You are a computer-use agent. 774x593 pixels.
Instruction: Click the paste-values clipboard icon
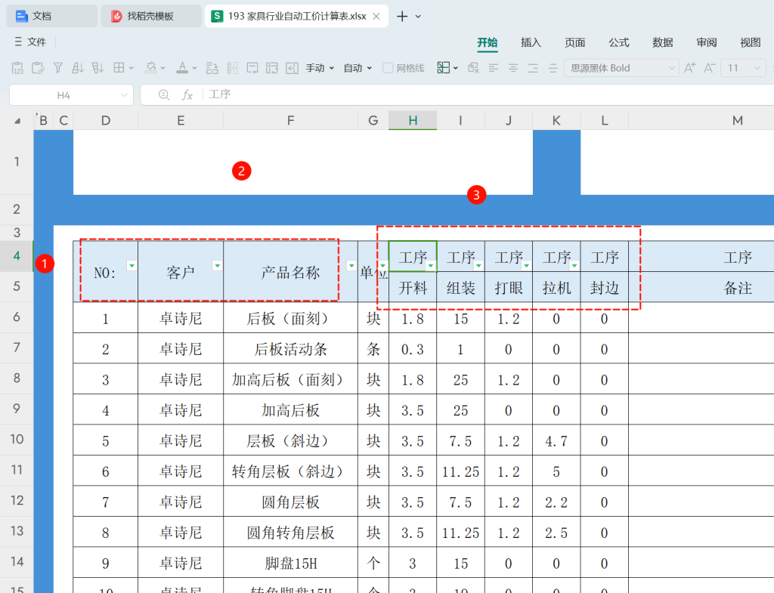pyautogui.click(x=17, y=67)
